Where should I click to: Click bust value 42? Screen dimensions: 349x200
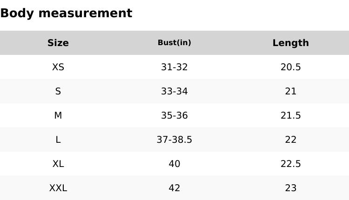pos(174,188)
